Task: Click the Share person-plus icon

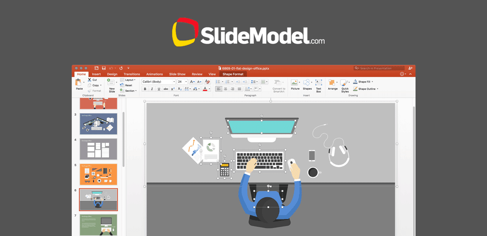Action: 410,68
